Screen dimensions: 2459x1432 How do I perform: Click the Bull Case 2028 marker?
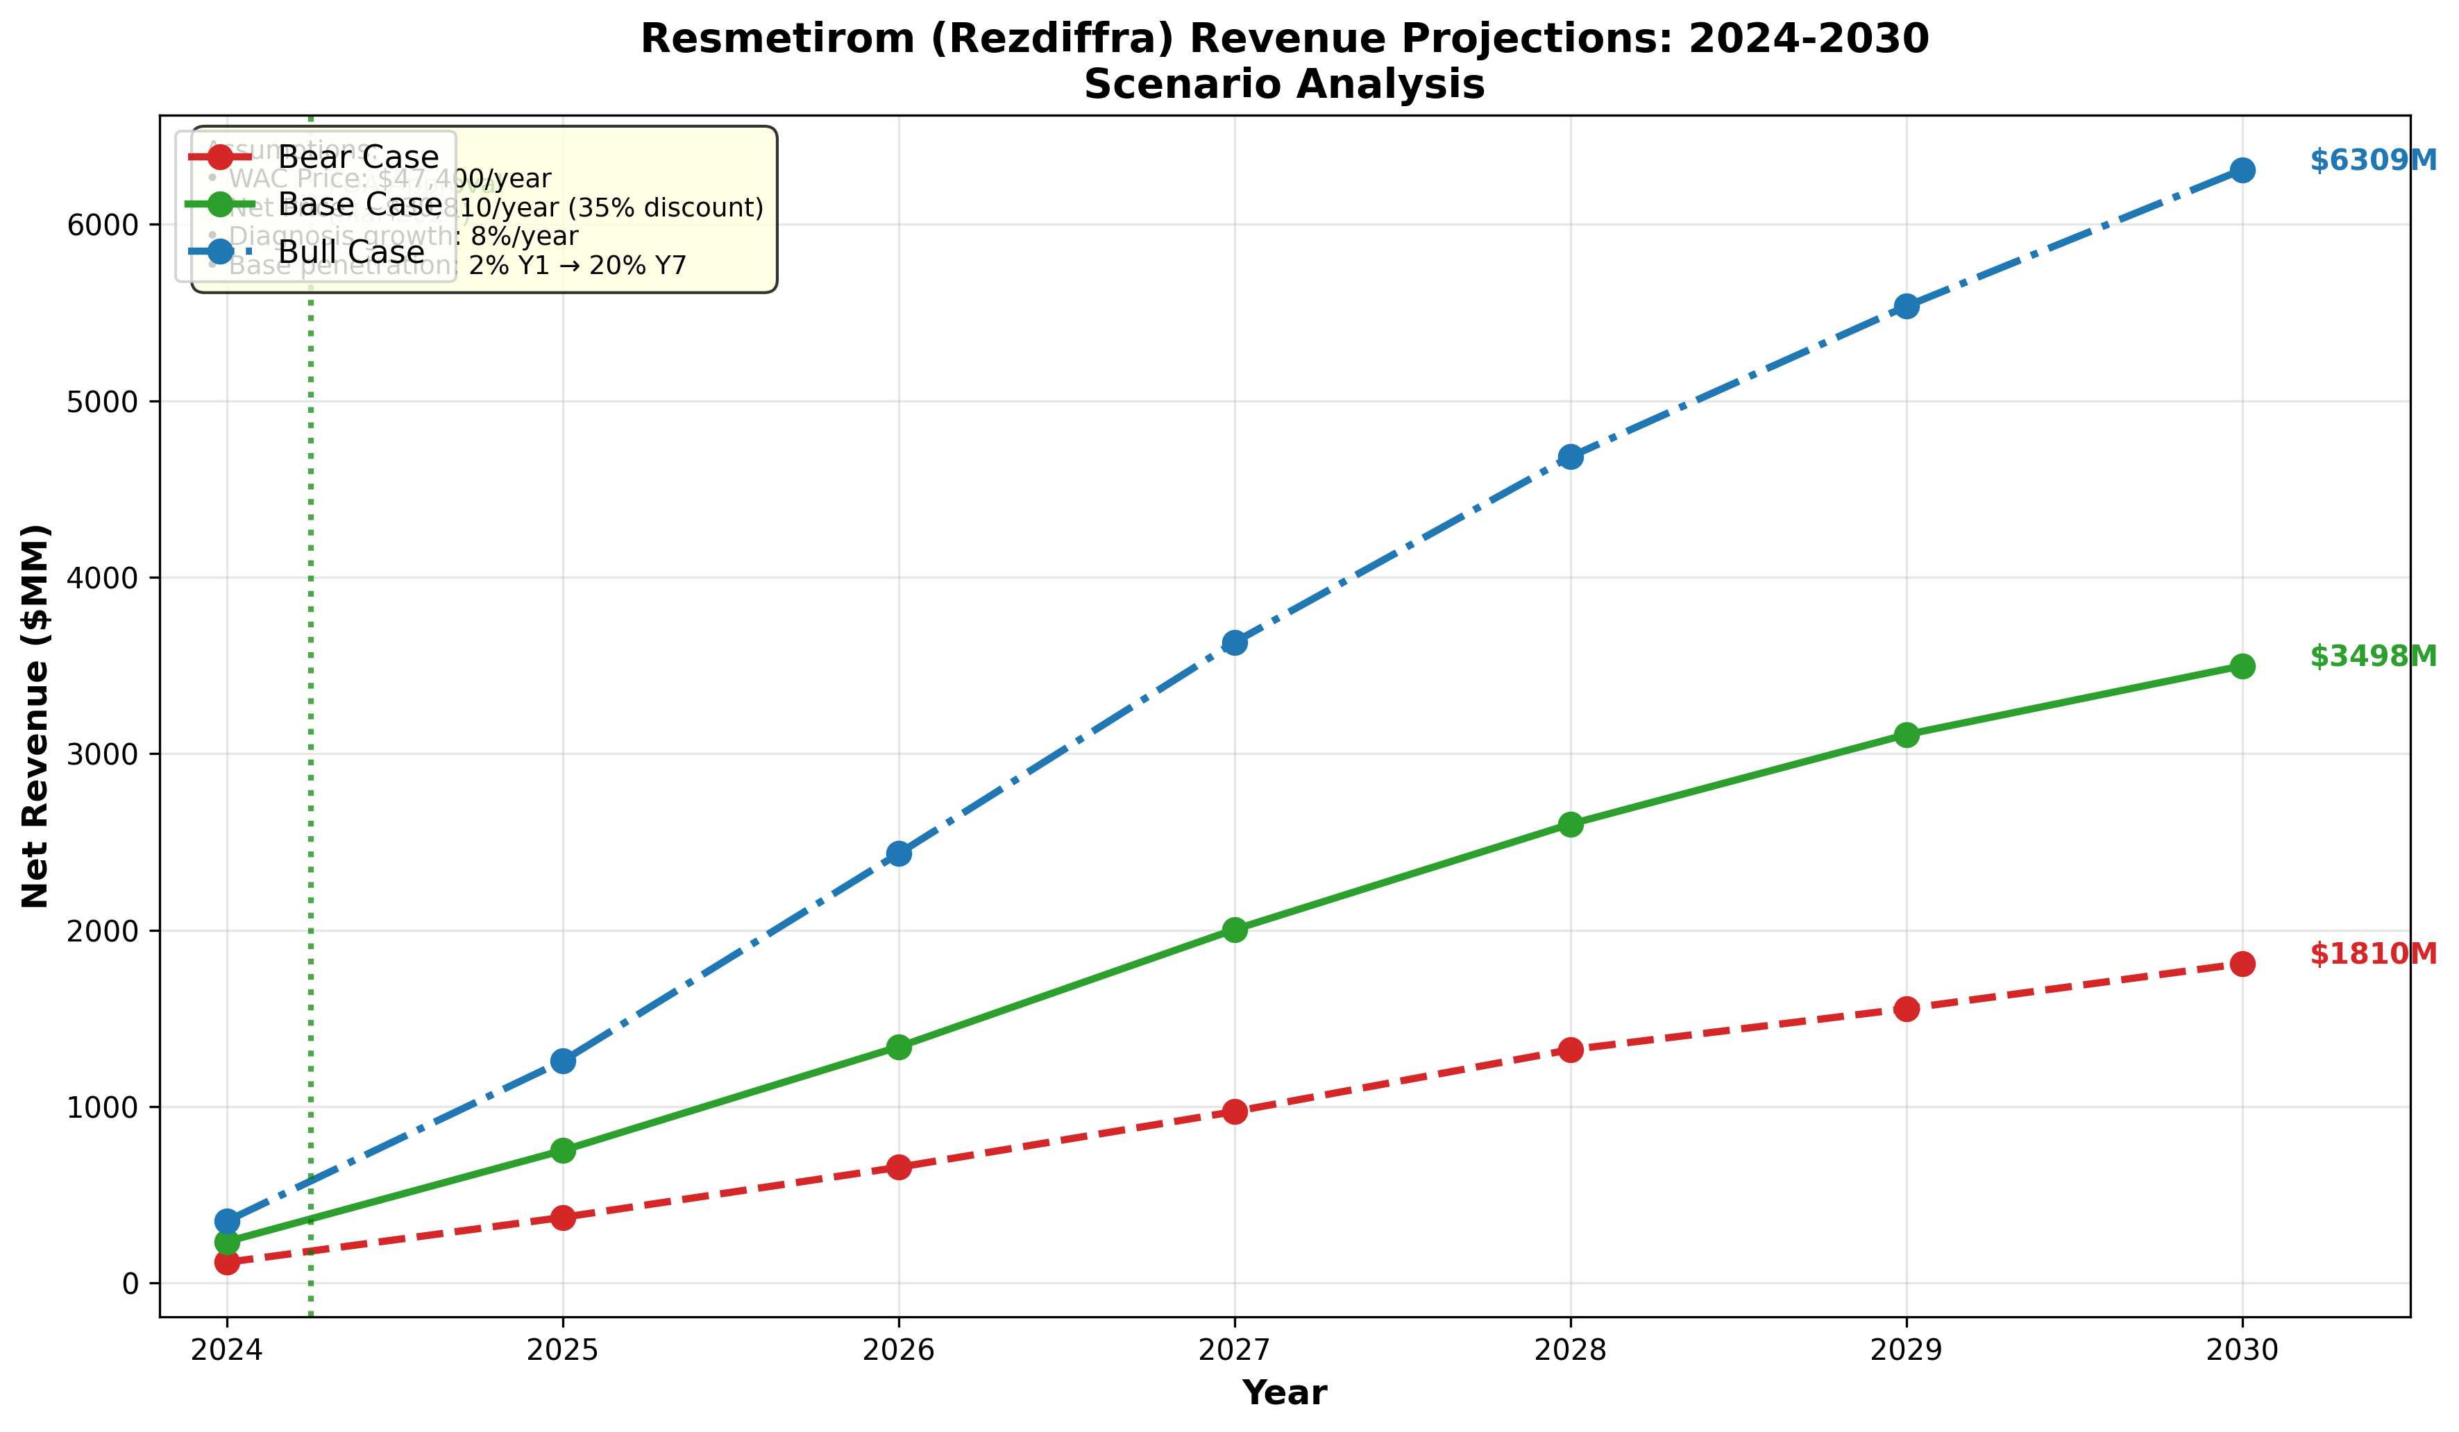[x=1570, y=457]
